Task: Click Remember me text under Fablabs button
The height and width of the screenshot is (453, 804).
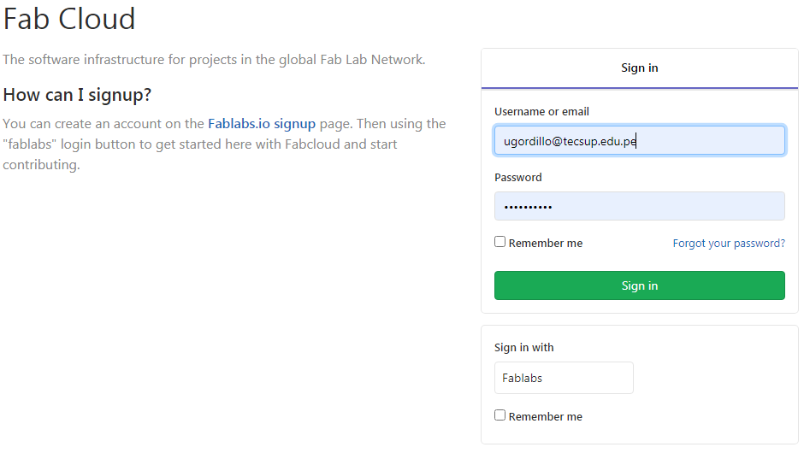Action: (546, 417)
